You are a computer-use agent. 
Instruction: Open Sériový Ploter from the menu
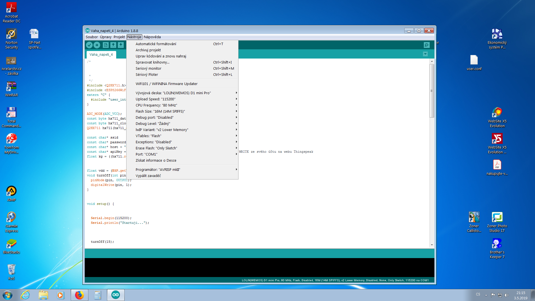click(182, 75)
